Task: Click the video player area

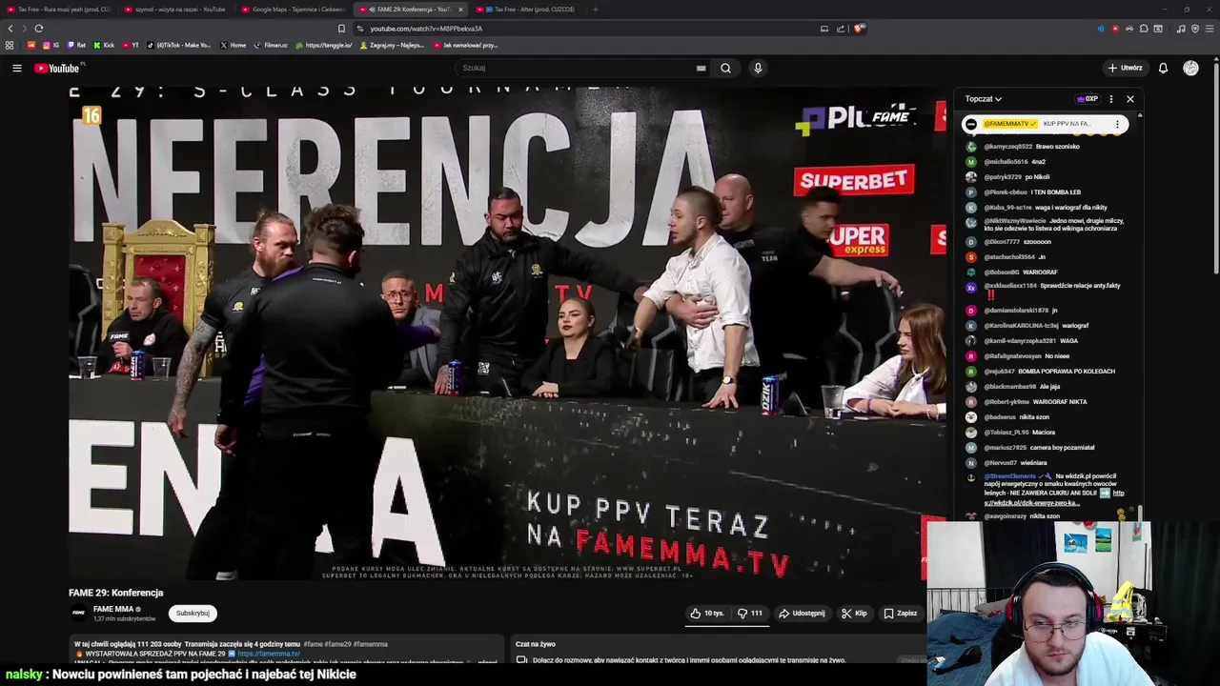Action: 507,333
